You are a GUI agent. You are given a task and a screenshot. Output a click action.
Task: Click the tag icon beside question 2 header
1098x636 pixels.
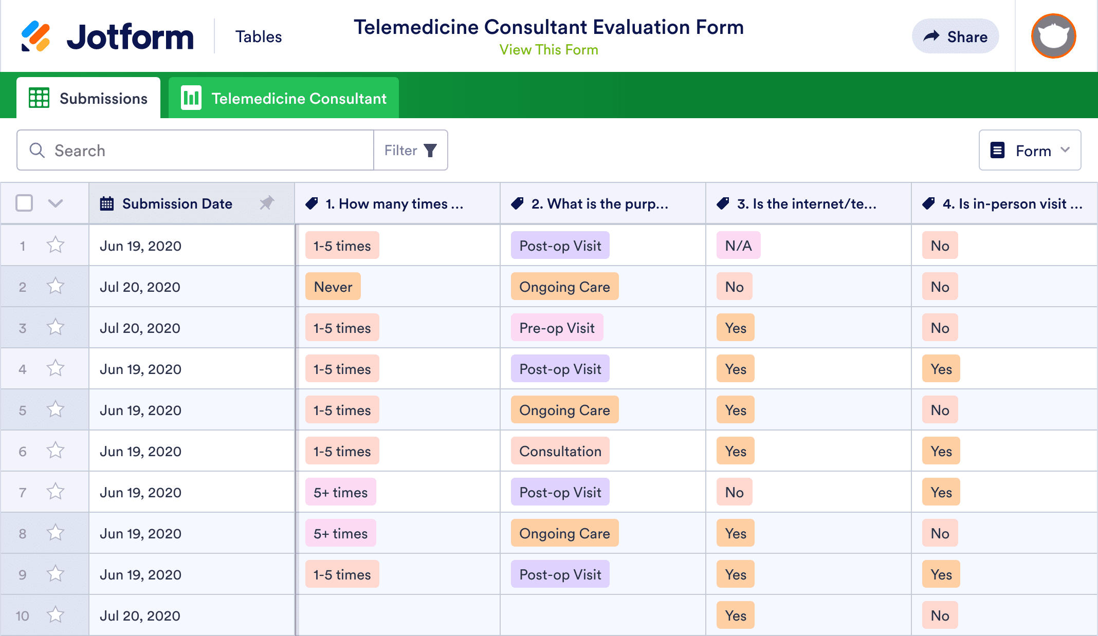pos(518,203)
